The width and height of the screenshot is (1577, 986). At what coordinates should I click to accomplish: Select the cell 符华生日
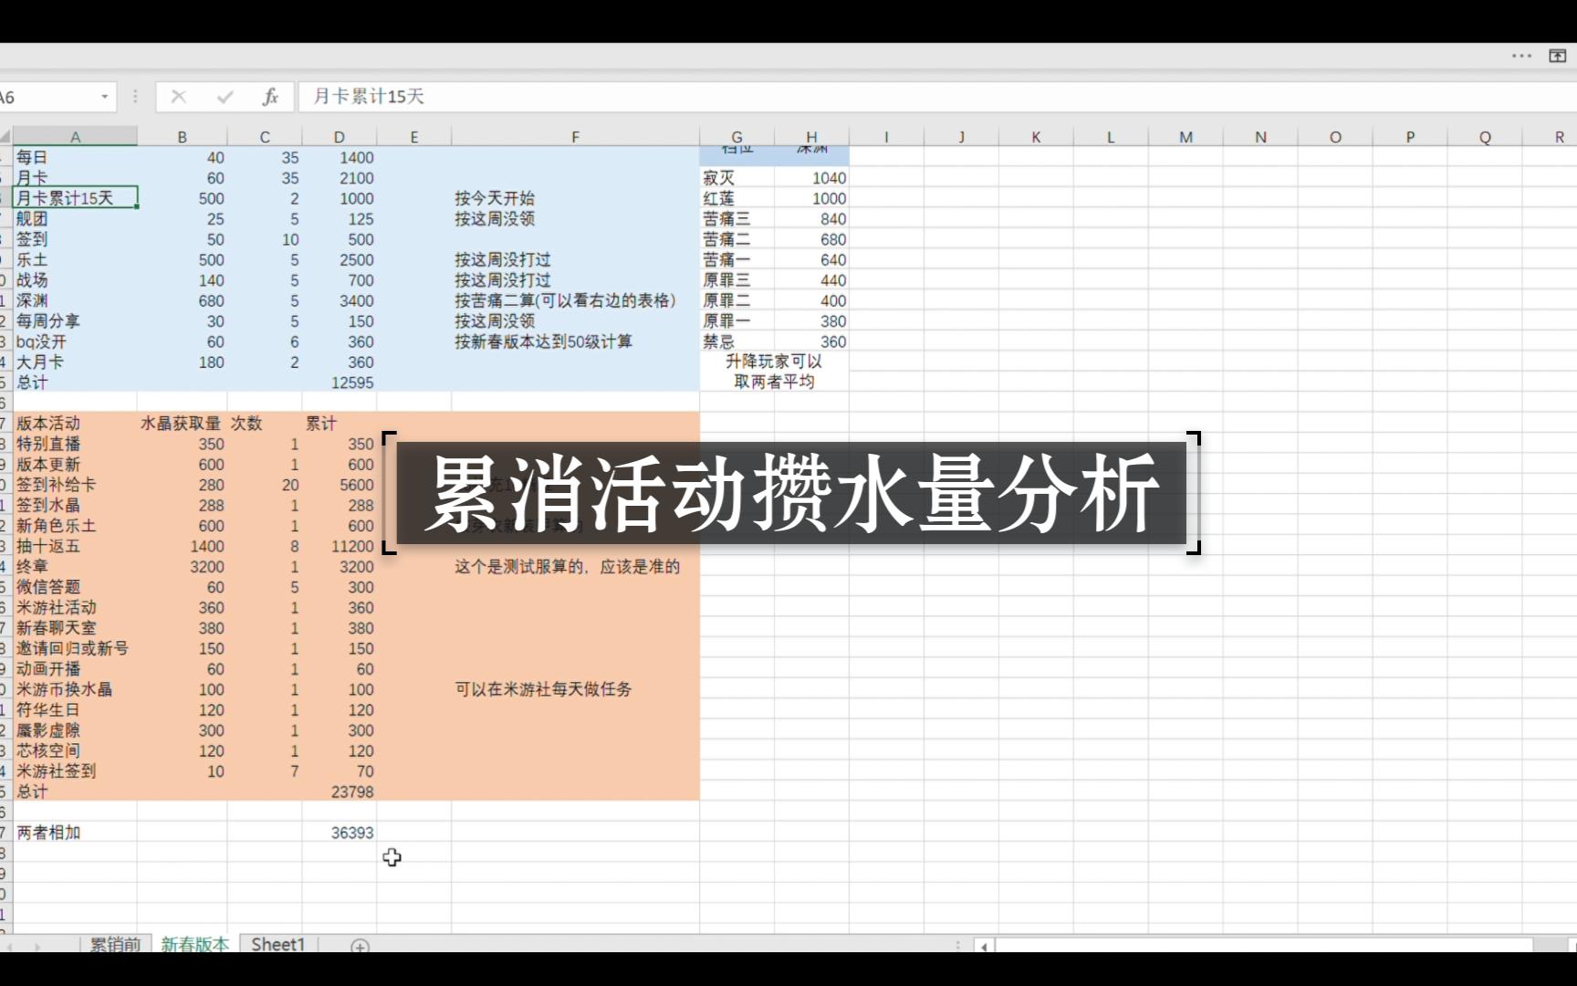point(75,709)
